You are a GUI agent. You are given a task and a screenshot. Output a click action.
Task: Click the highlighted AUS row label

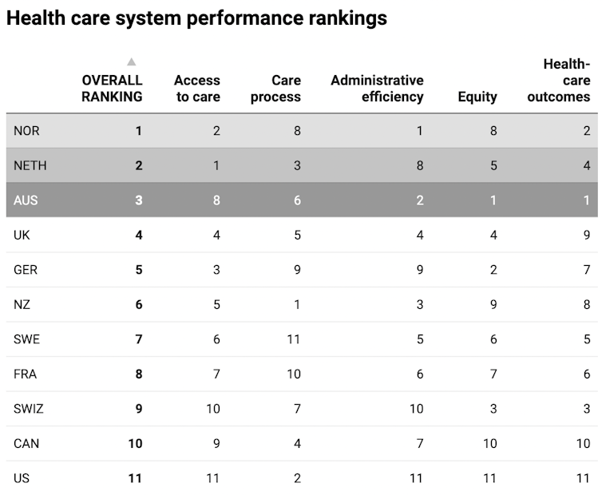pyautogui.click(x=26, y=200)
